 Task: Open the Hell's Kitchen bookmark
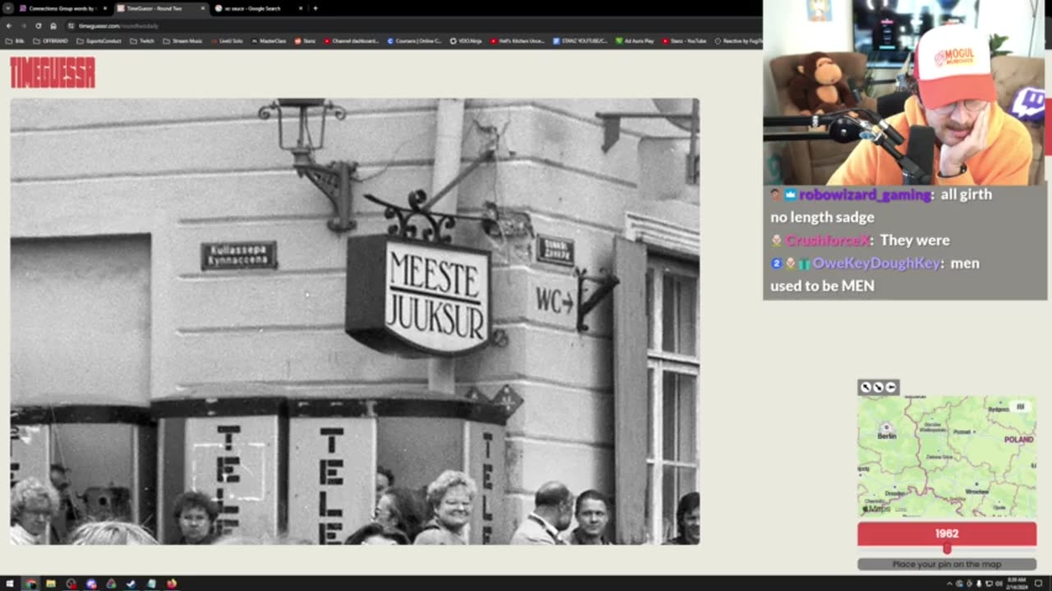518,40
